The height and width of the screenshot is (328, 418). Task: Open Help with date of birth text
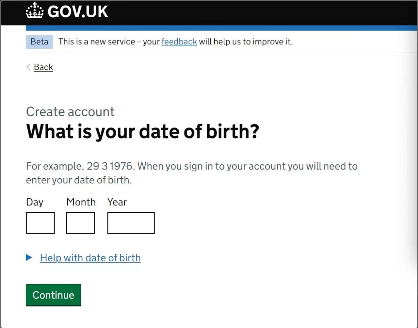click(90, 258)
